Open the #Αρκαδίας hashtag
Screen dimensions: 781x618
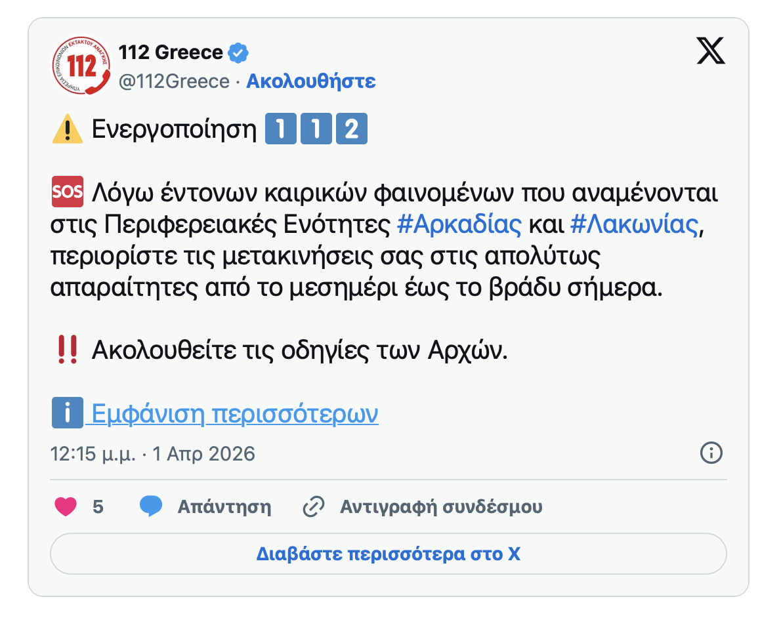[459, 224]
